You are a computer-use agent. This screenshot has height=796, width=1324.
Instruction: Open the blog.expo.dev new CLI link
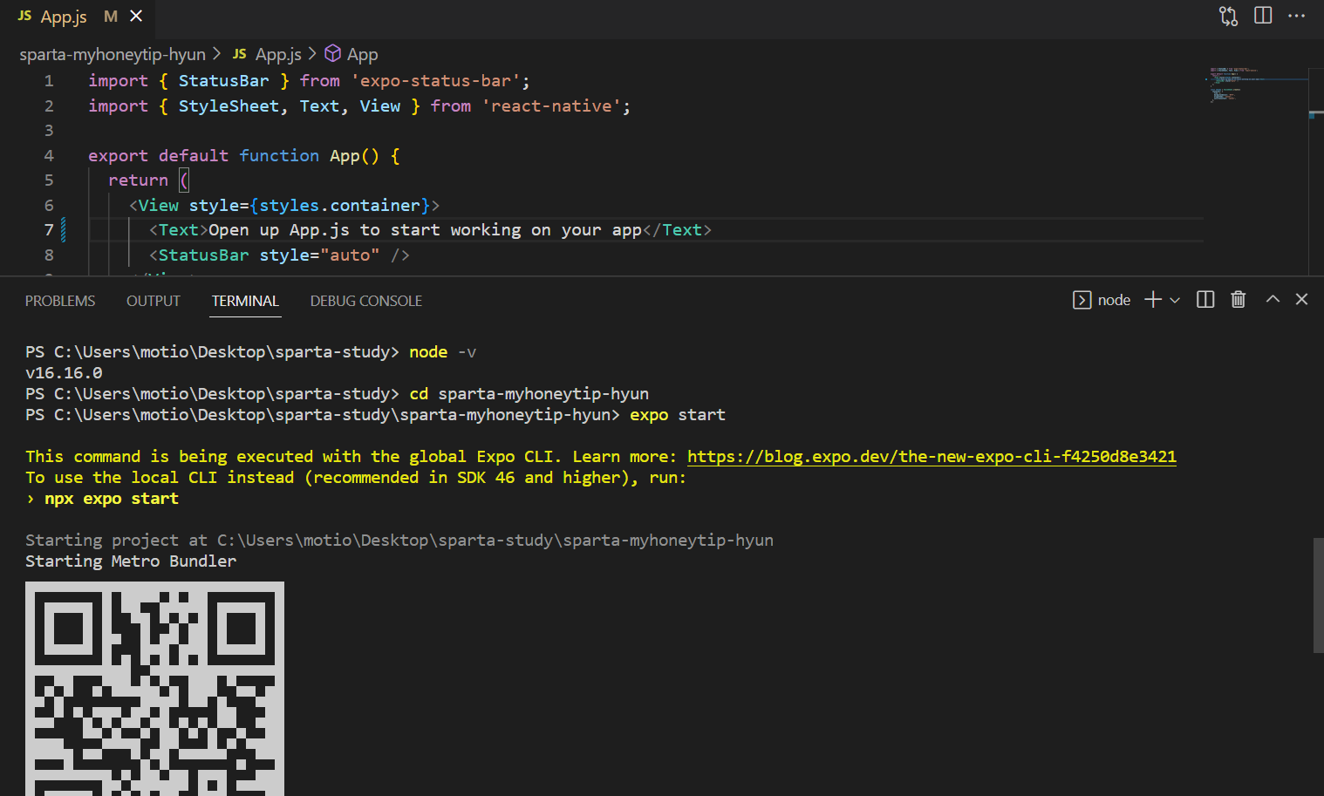932,457
